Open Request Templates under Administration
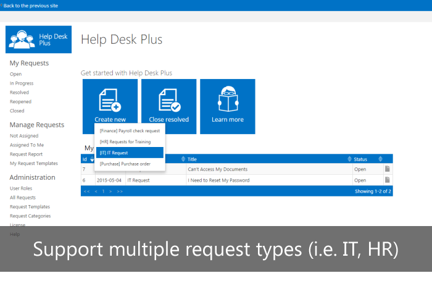Screen dimensions: 432x294 point(30,206)
